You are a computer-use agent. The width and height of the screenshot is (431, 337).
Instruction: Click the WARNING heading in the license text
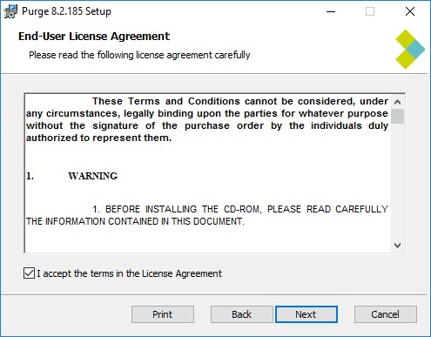(x=93, y=176)
